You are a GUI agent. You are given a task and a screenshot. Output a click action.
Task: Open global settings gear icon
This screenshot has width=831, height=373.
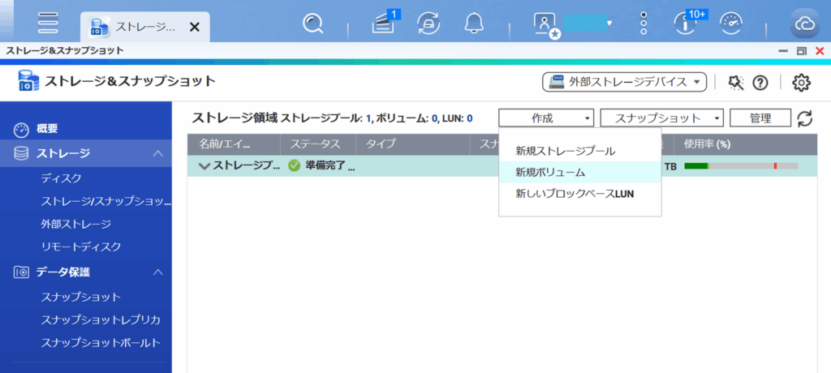pyautogui.click(x=801, y=82)
